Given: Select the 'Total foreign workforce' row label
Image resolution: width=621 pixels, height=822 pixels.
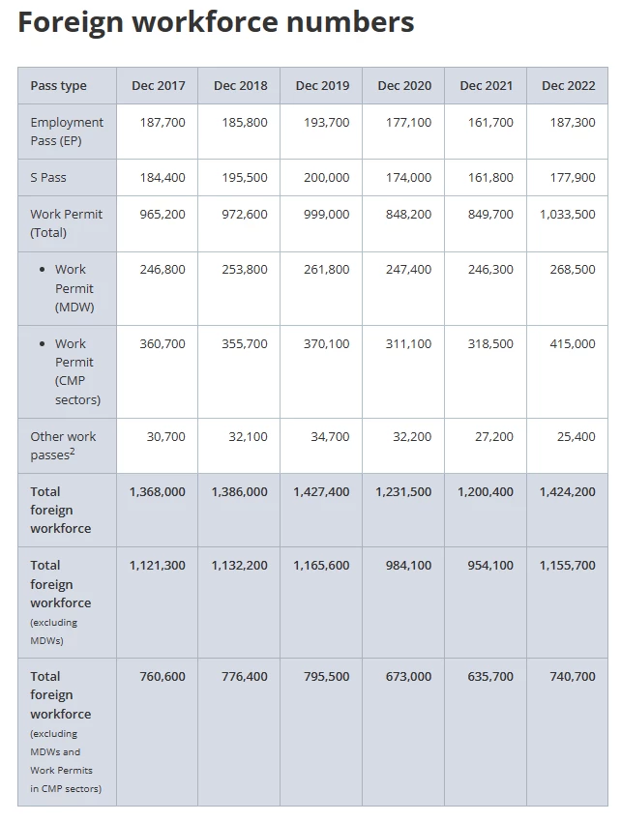Looking at the screenshot, I should pos(60,510).
